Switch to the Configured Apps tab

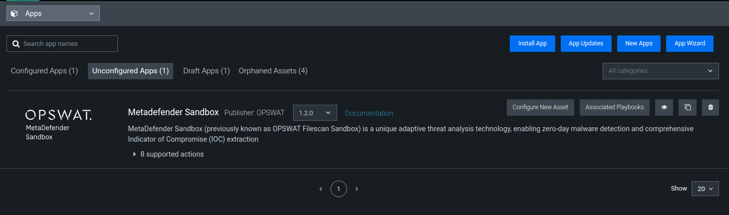(x=44, y=71)
